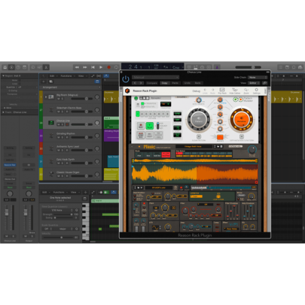Click the Chorus Line track instrument icon
305x305 pixels.
point(51,123)
